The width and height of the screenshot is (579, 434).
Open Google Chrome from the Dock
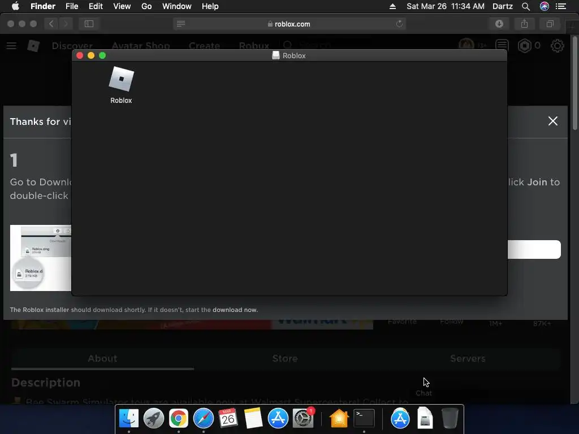[178, 418]
